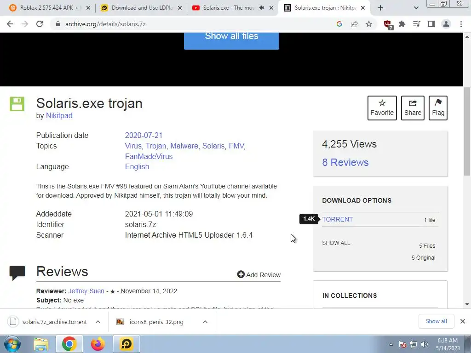This screenshot has height=353, width=471.
Task: Open the Trojan topic link
Action: click(155, 146)
